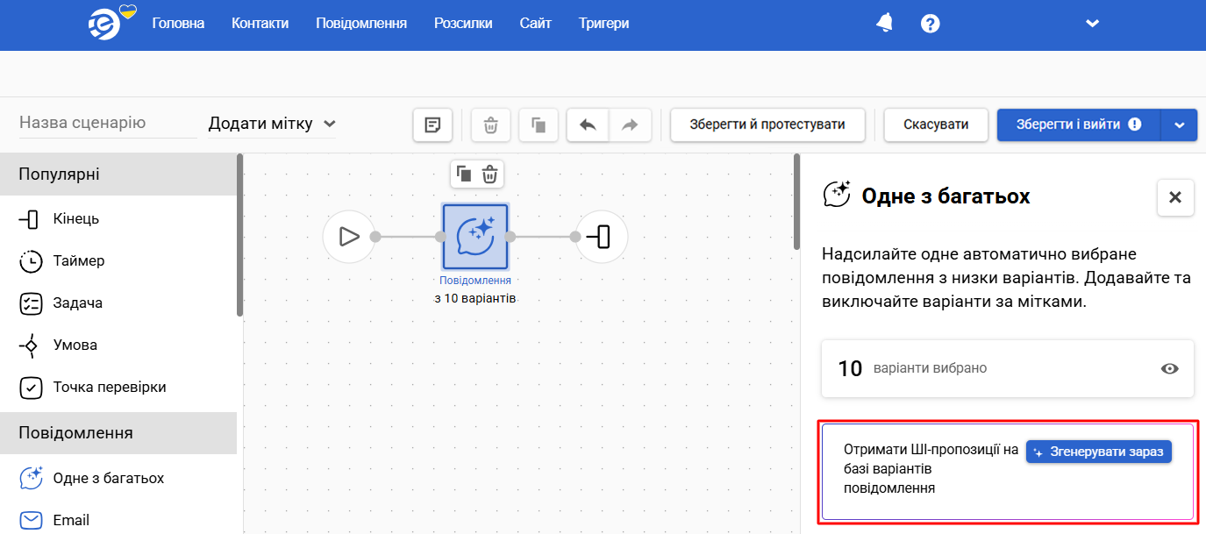Image resolution: width=1206 pixels, height=534 pixels.
Task: Click 'з 10 варіантів' label under node
Action: pyautogui.click(x=475, y=298)
